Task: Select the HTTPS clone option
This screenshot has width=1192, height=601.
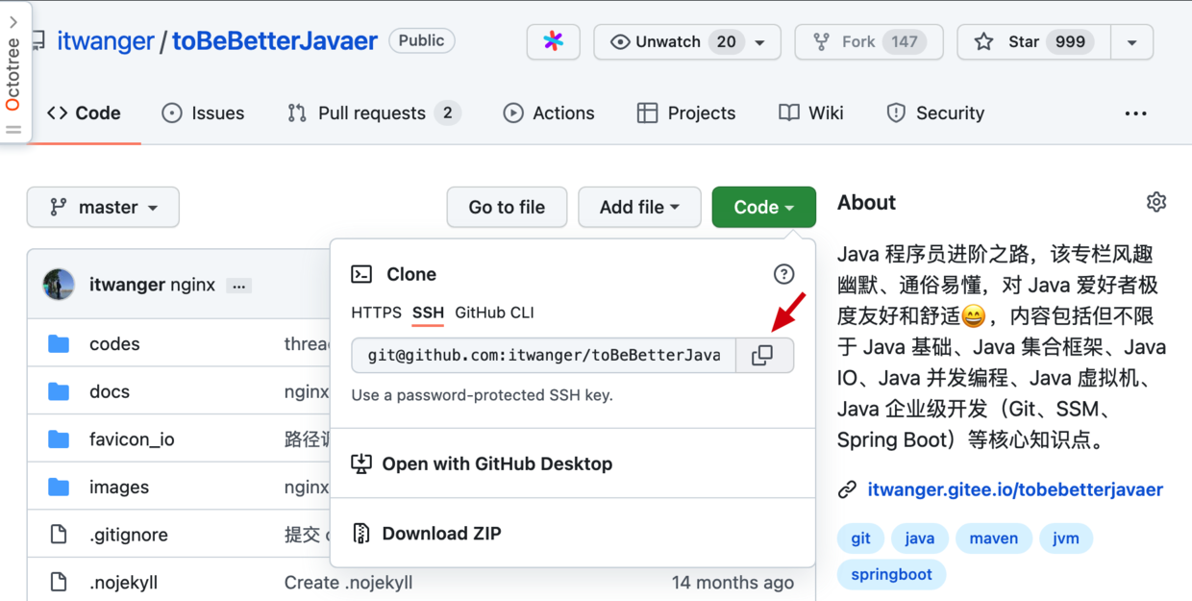Action: [x=376, y=313]
